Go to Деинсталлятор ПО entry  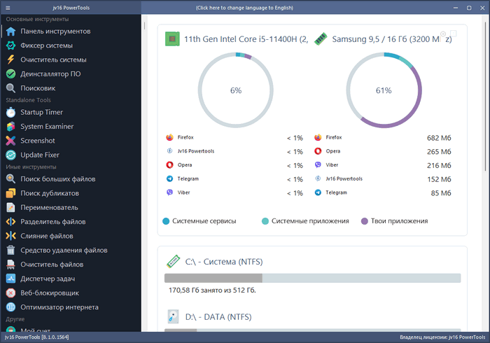tap(50, 74)
